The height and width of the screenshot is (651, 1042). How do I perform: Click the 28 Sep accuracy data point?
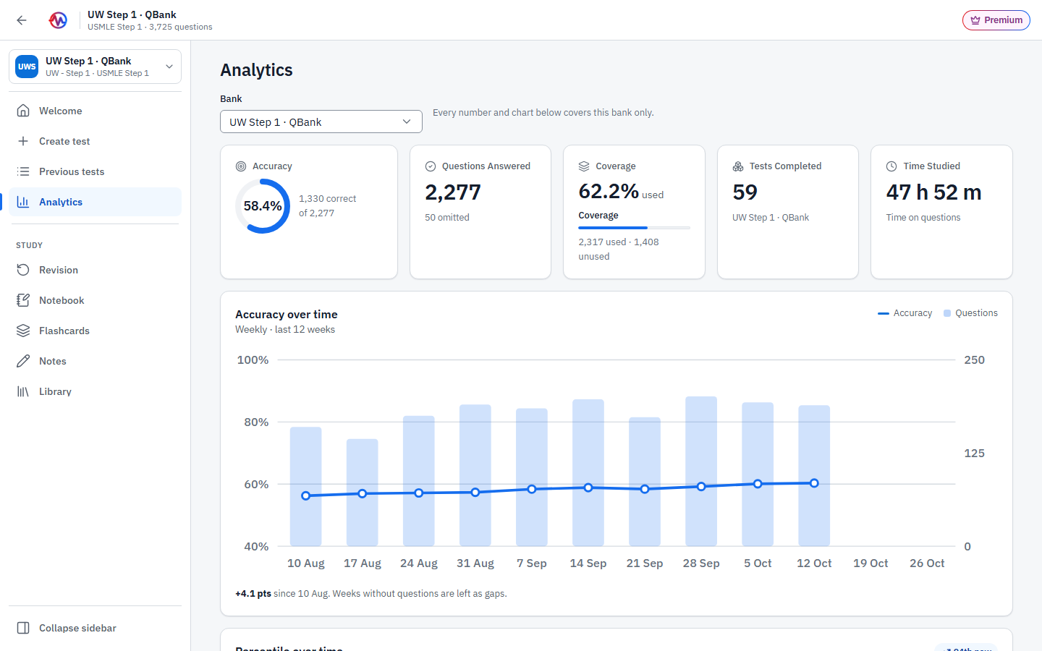click(x=701, y=486)
